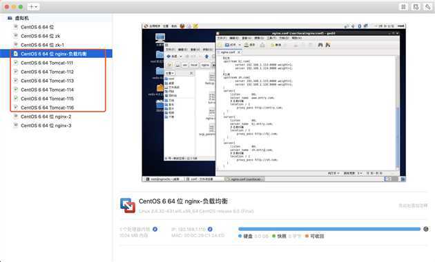
Task: Select the VM "CentOS 6 64 Tomcat-112"
Action: pyautogui.click(x=47, y=72)
